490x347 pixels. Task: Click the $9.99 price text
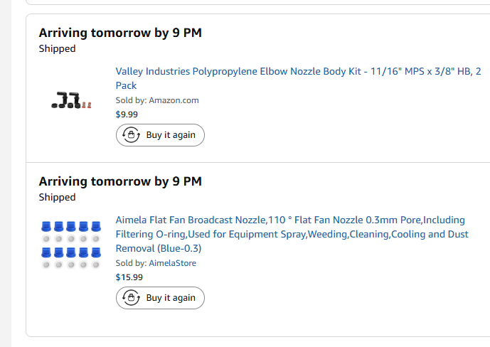pyautogui.click(x=127, y=114)
